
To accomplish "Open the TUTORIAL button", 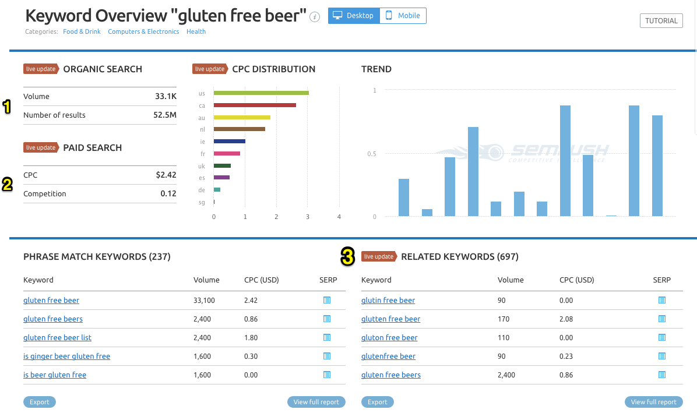I will pyautogui.click(x=661, y=20).
